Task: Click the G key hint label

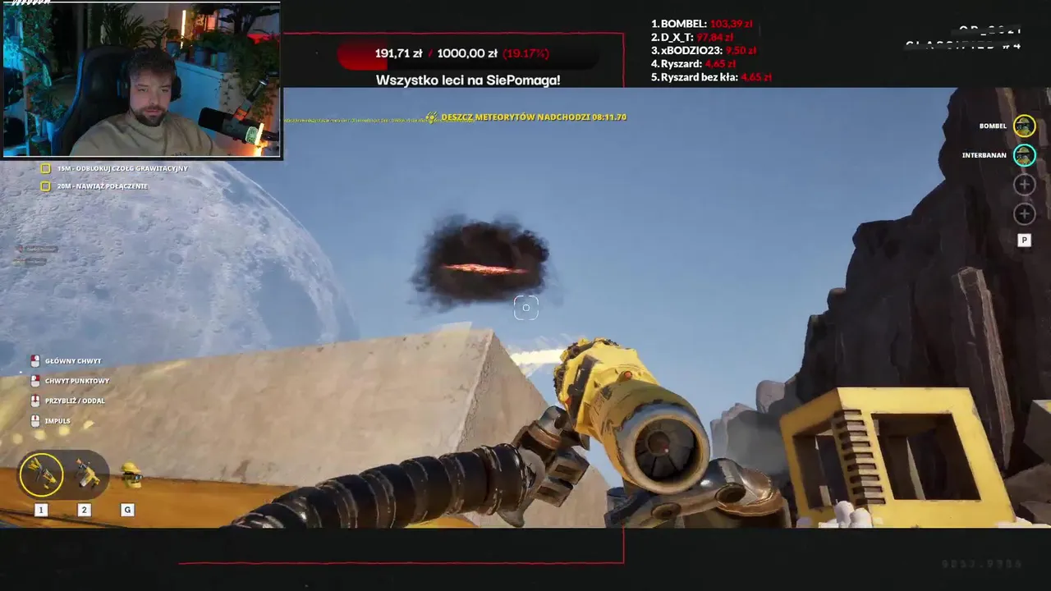Action: tap(127, 510)
